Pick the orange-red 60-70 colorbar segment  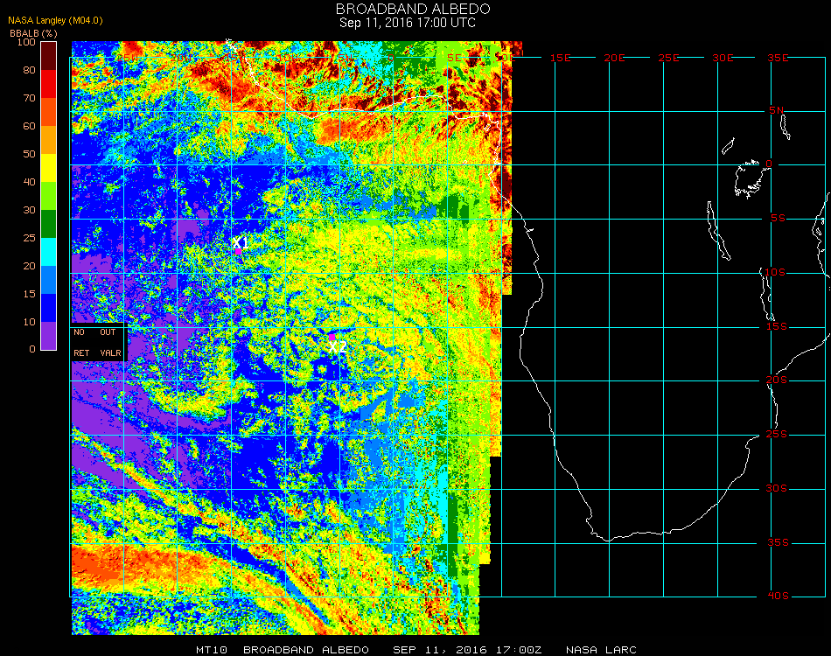coord(48,112)
